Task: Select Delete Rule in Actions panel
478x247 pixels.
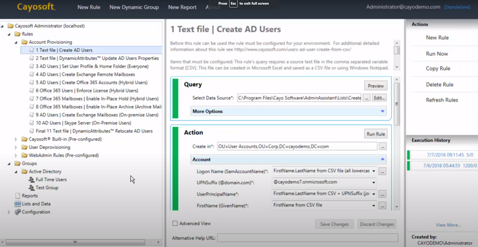Action: click(440, 84)
